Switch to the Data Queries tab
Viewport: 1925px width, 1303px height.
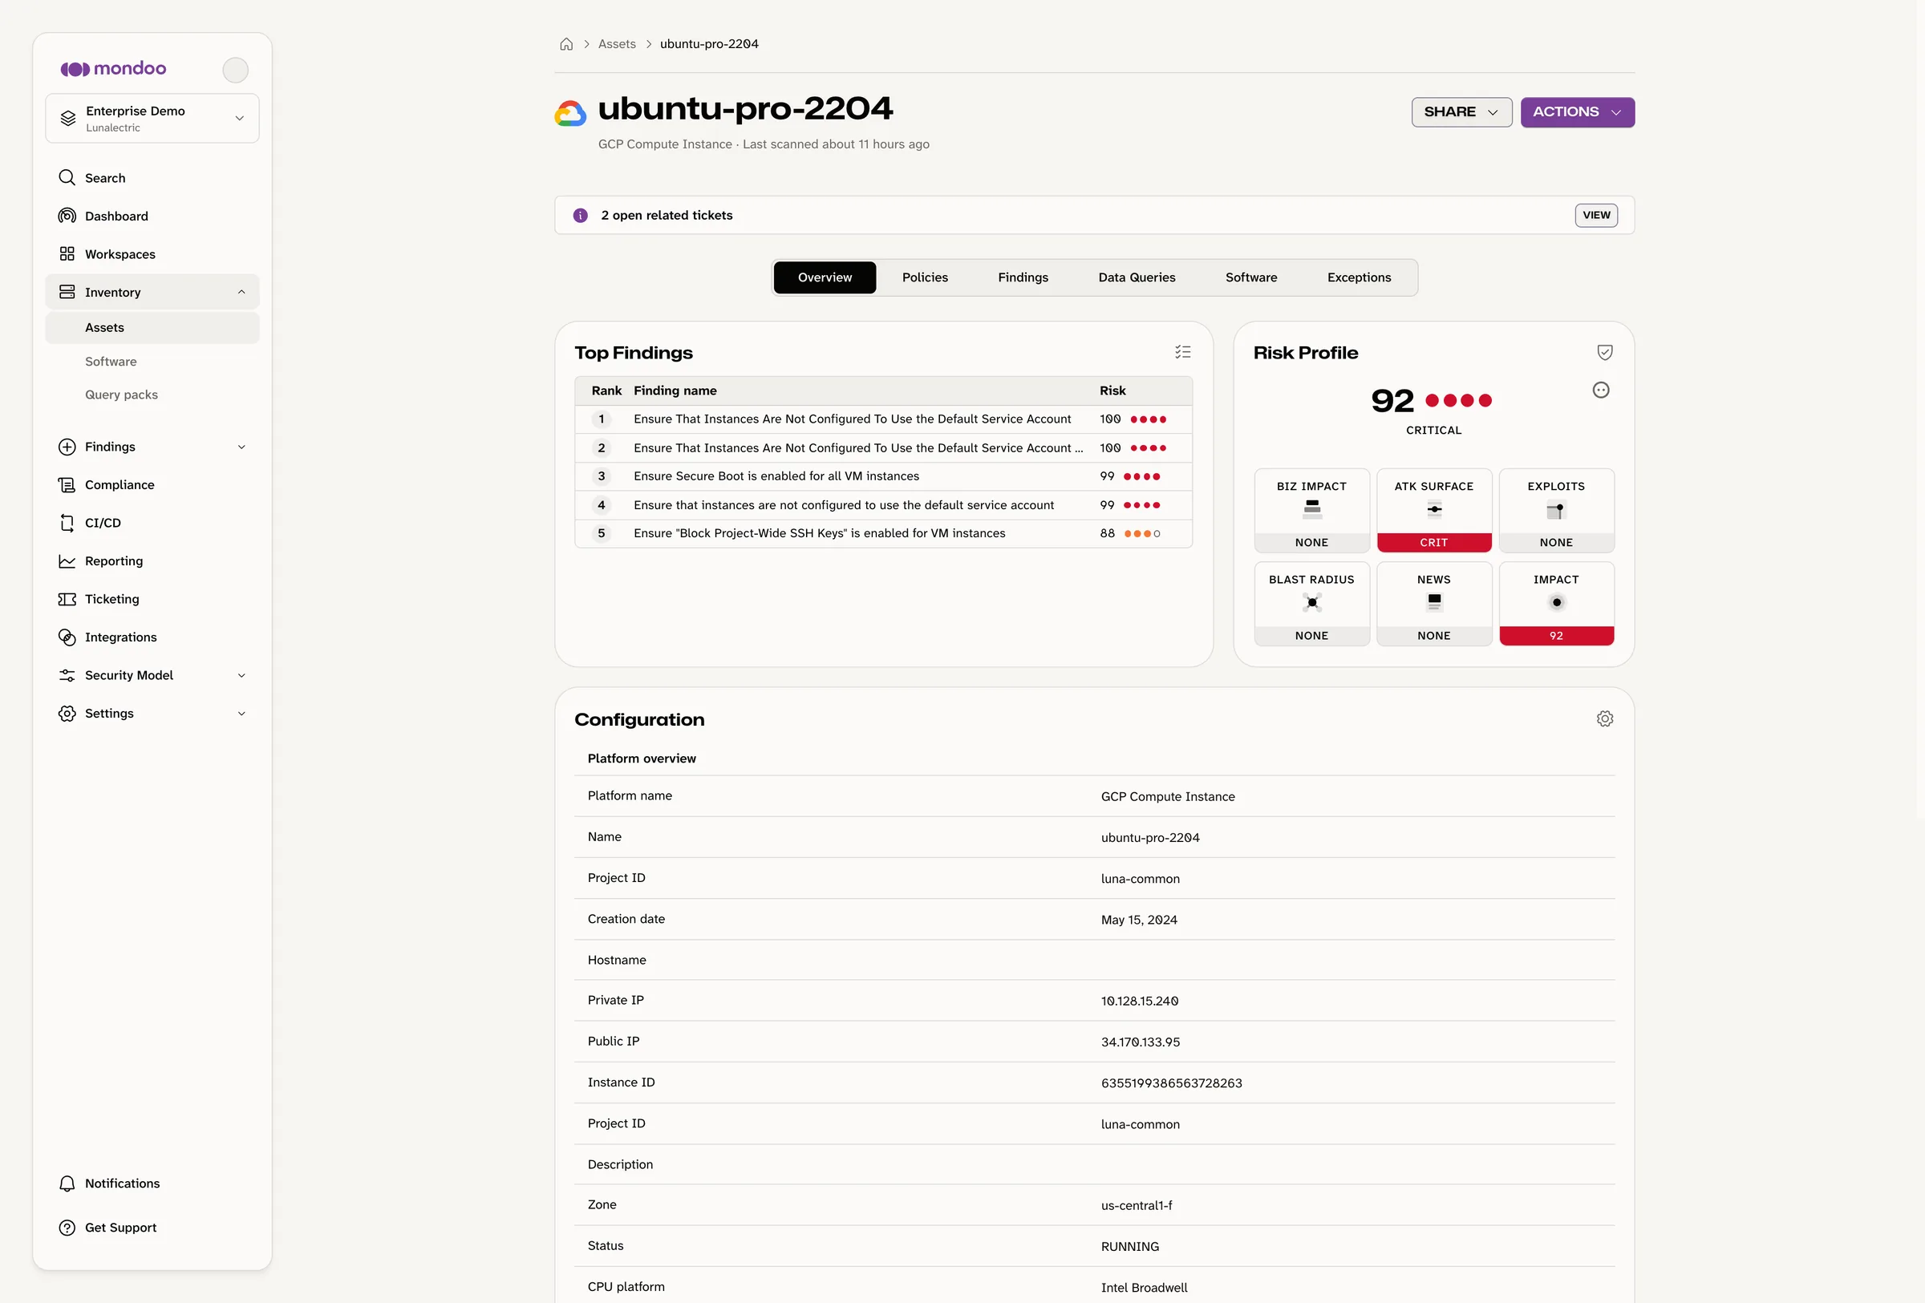click(1137, 277)
